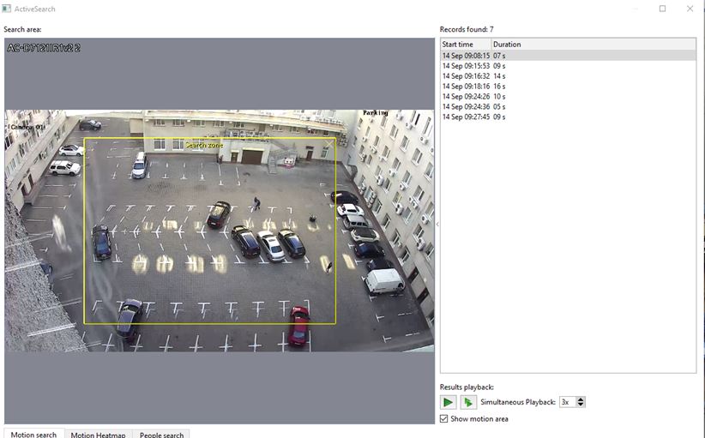Close the ActiveSearch window
The height and width of the screenshot is (438, 705).
point(690,9)
